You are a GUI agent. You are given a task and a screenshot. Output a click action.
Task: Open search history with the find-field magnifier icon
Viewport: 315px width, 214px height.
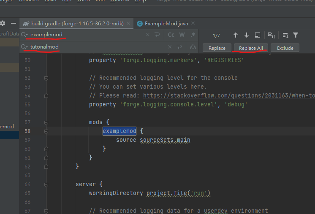tap(24, 35)
